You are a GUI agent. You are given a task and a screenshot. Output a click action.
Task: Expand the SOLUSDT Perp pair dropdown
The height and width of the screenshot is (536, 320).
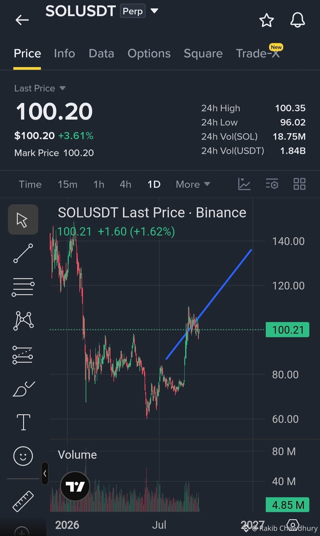(x=154, y=11)
